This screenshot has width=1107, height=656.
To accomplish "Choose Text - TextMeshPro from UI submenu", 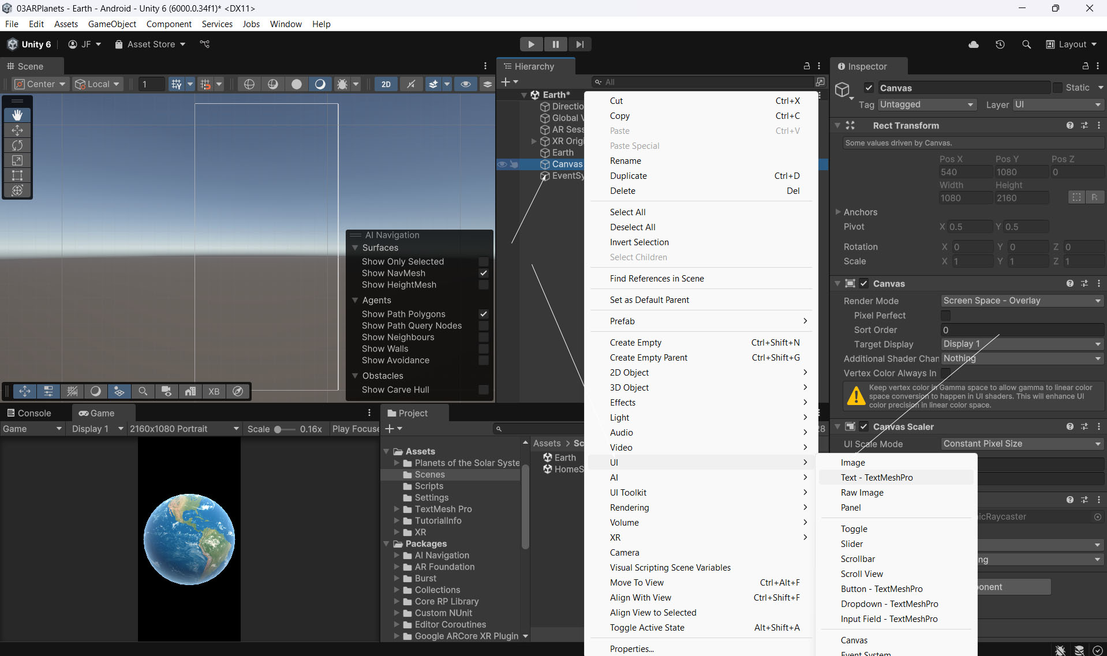I will [x=877, y=478].
